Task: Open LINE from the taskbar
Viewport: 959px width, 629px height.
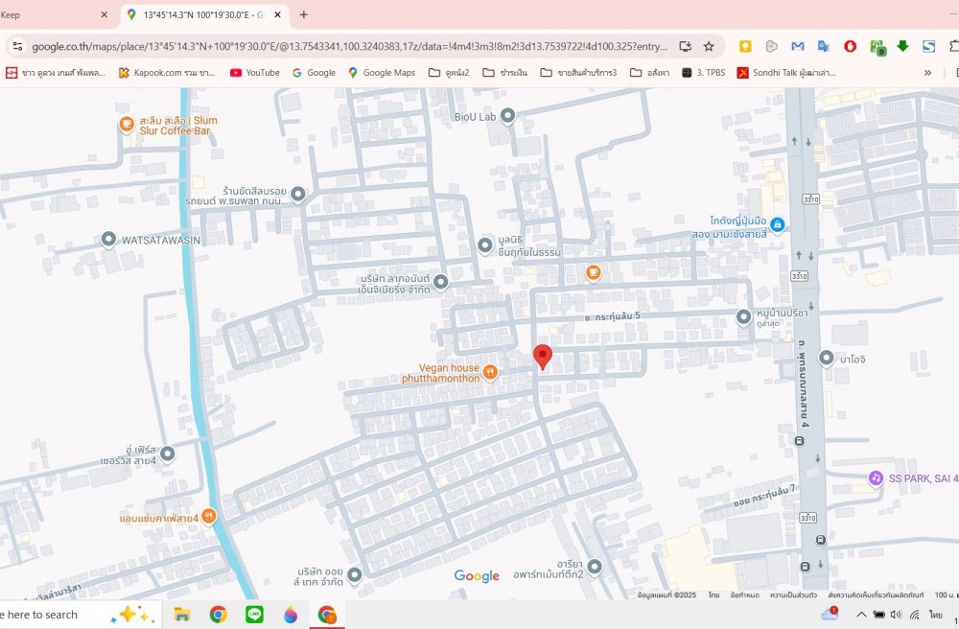Action: pyautogui.click(x=254, y=615)
